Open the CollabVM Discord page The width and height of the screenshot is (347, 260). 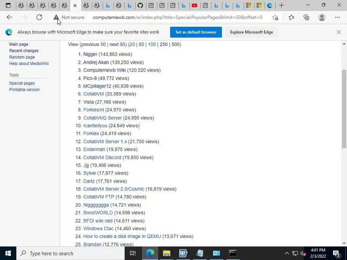(x=102, y=157)
